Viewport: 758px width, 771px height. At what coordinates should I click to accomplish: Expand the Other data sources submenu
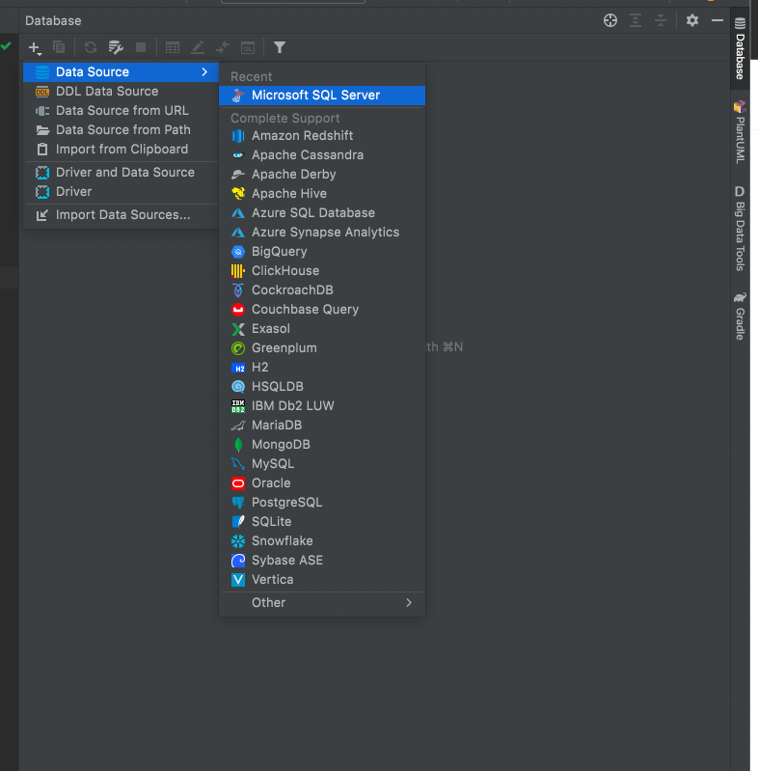322,603
